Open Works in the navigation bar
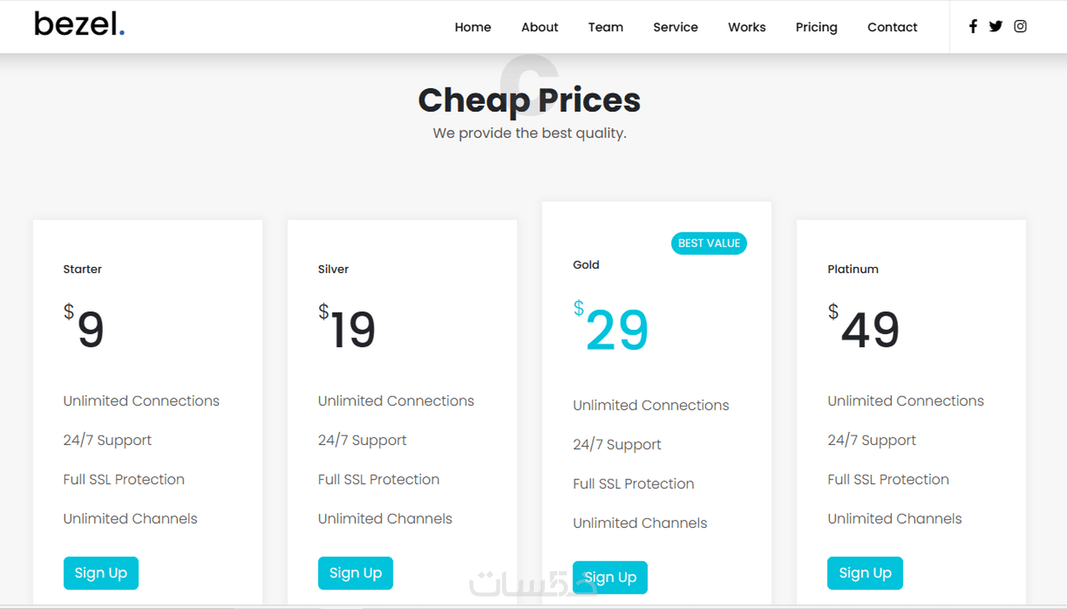The image size is (1067, 609). pos(746,27)
